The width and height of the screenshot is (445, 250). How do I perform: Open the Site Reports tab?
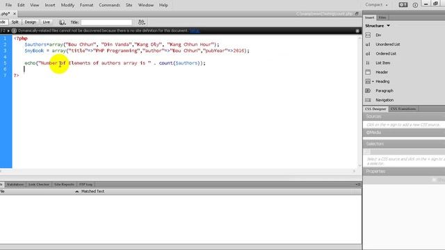(x=64, y=185)
